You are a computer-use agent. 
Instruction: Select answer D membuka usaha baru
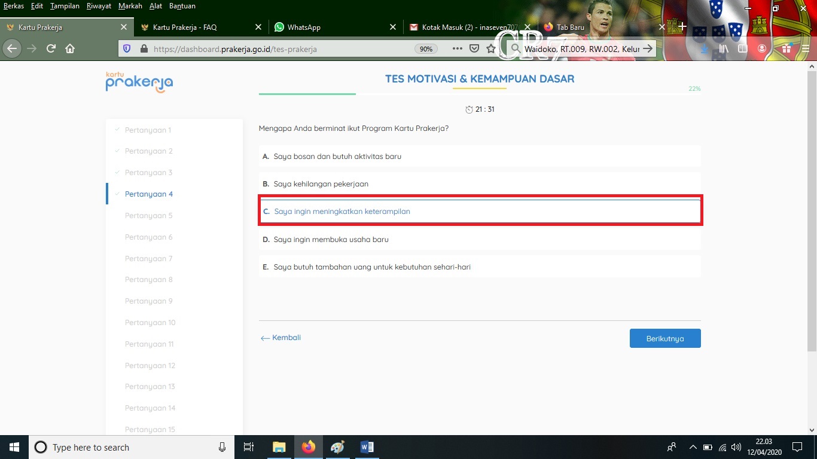coord(480,239)
